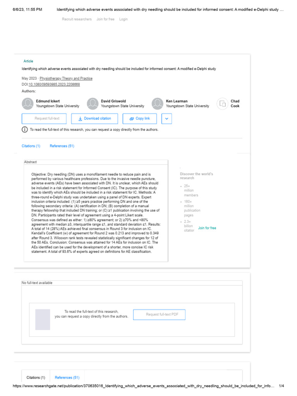Open the Login link in top navigation
The width and height of the screenshot is (297, 396).
pyautogui.click(x=123, y=19)
